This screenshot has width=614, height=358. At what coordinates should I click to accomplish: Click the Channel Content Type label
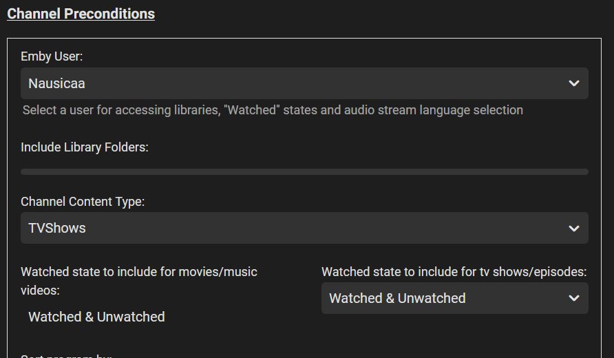[83, 202]
